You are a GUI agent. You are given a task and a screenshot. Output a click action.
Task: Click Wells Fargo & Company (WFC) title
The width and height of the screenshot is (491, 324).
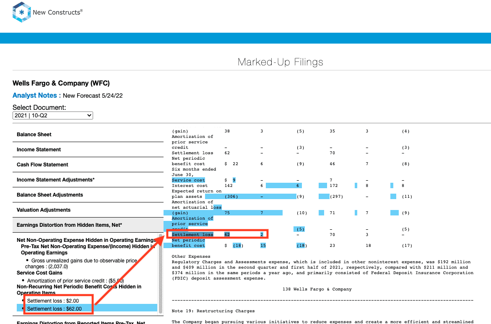61,83
